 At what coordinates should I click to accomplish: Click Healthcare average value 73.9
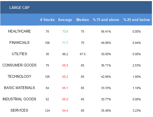pos(65,31)
